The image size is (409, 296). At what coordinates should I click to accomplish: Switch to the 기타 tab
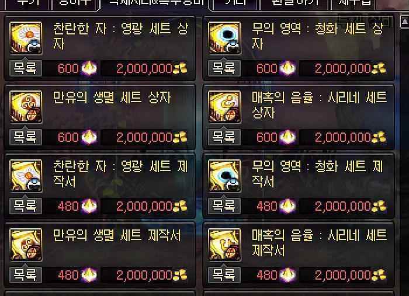tap(236, 4)
